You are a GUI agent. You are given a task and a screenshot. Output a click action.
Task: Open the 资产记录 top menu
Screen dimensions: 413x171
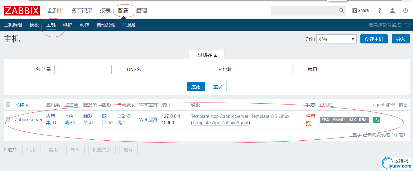[82, 11]
